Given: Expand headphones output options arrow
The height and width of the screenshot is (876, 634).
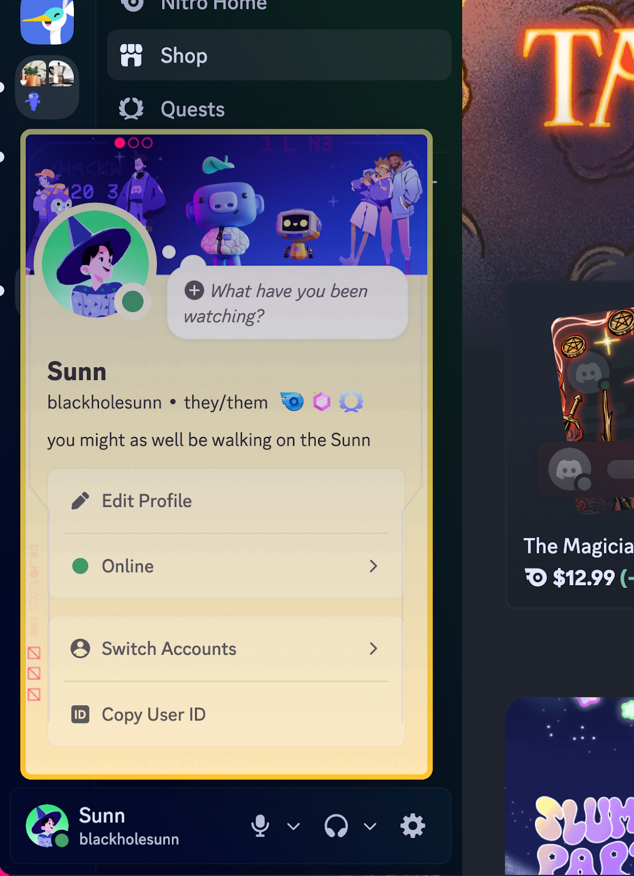Looking at the screenshot, I should (x=371, y=826).
